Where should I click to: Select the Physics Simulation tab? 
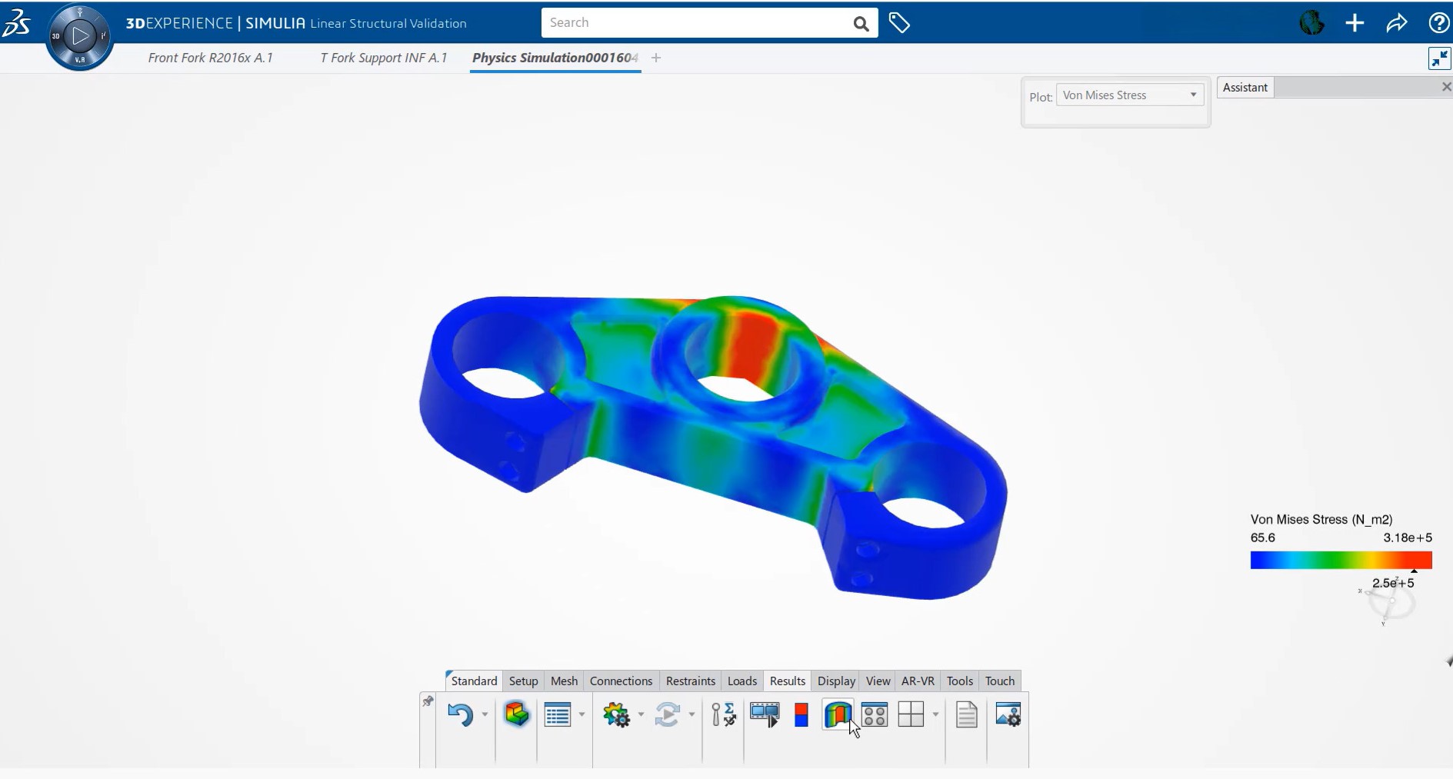[x=555, y=58]
